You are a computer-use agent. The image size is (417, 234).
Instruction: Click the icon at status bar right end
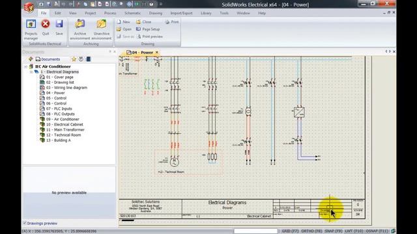pyautogui.click(x=393, y=231)
